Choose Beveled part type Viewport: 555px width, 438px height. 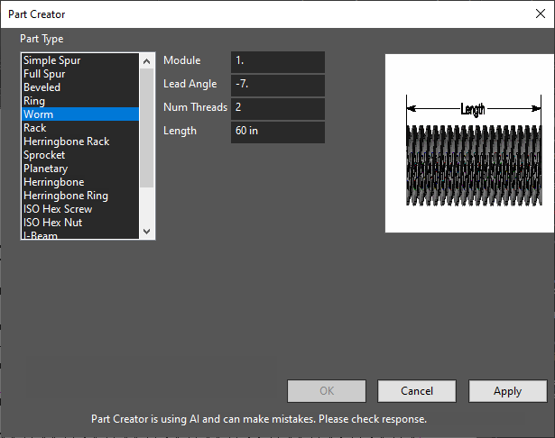click(x=80, y=87)
